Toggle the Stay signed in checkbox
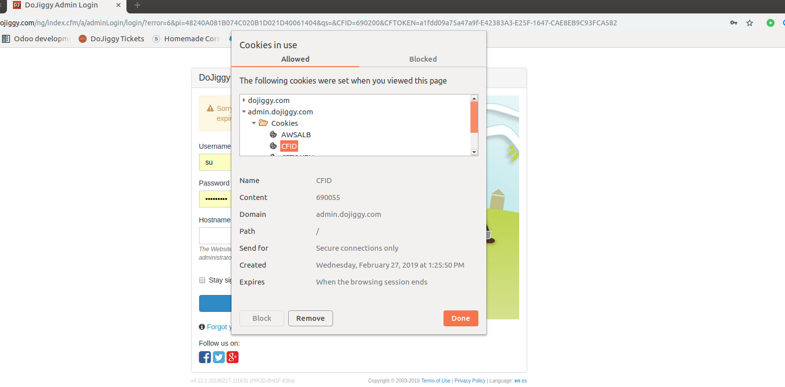This screenshot has width=785, height=387. click(x=202, y=280)
